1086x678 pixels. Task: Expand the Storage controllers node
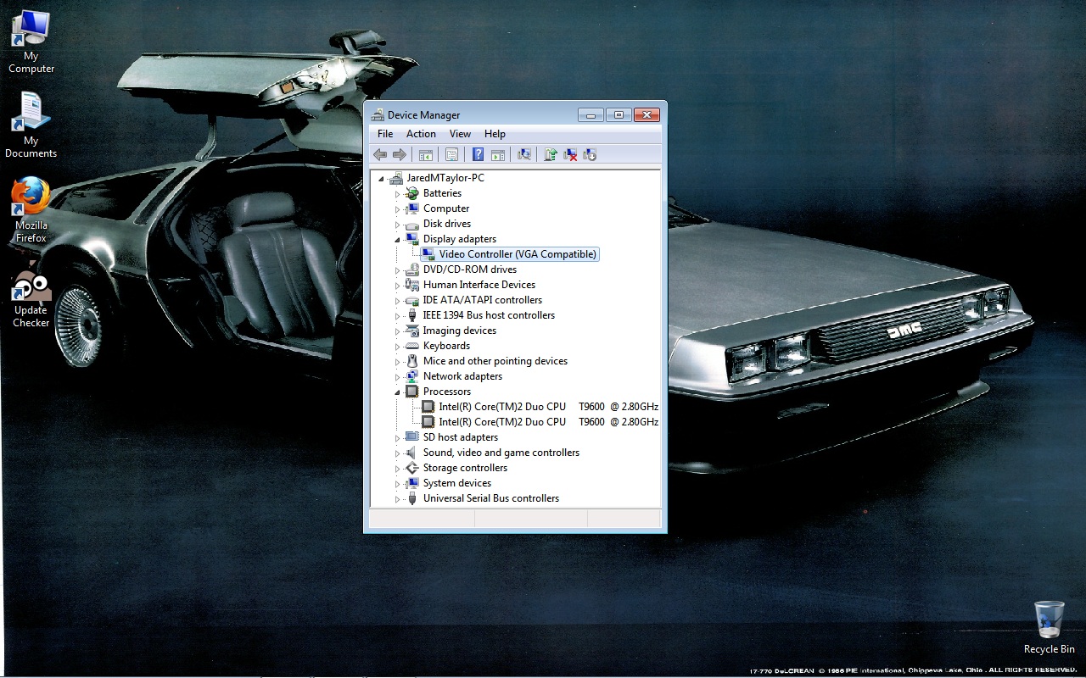coord(397,469)
